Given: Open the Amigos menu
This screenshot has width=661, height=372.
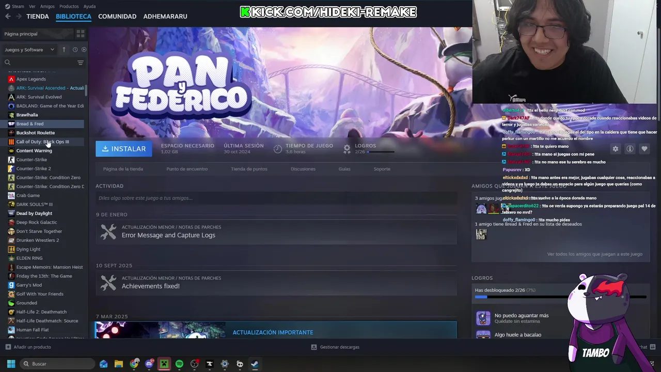Looking at the screenshot, I should click(48, 6).
